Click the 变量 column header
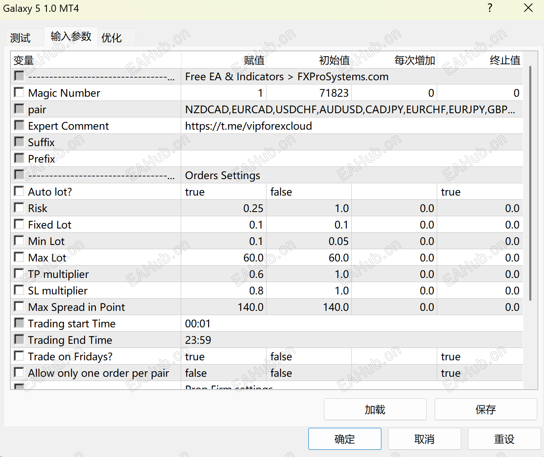Screen dimensions: 544x457 [x=96, y=60]
